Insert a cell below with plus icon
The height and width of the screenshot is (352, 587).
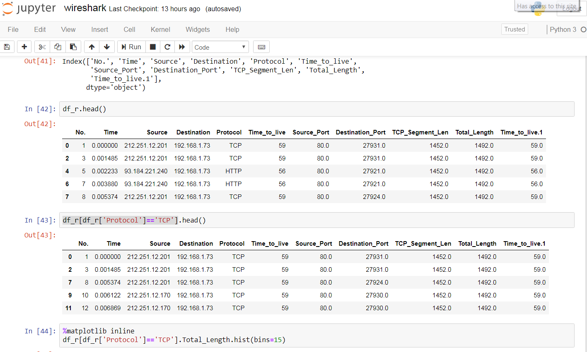click(24, 47)
